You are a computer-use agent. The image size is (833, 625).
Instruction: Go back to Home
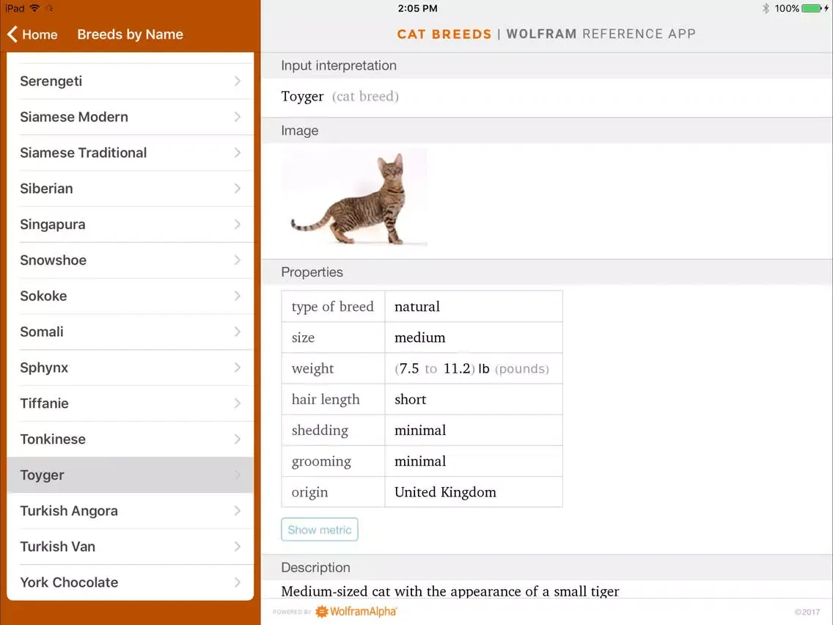point(32,34)
